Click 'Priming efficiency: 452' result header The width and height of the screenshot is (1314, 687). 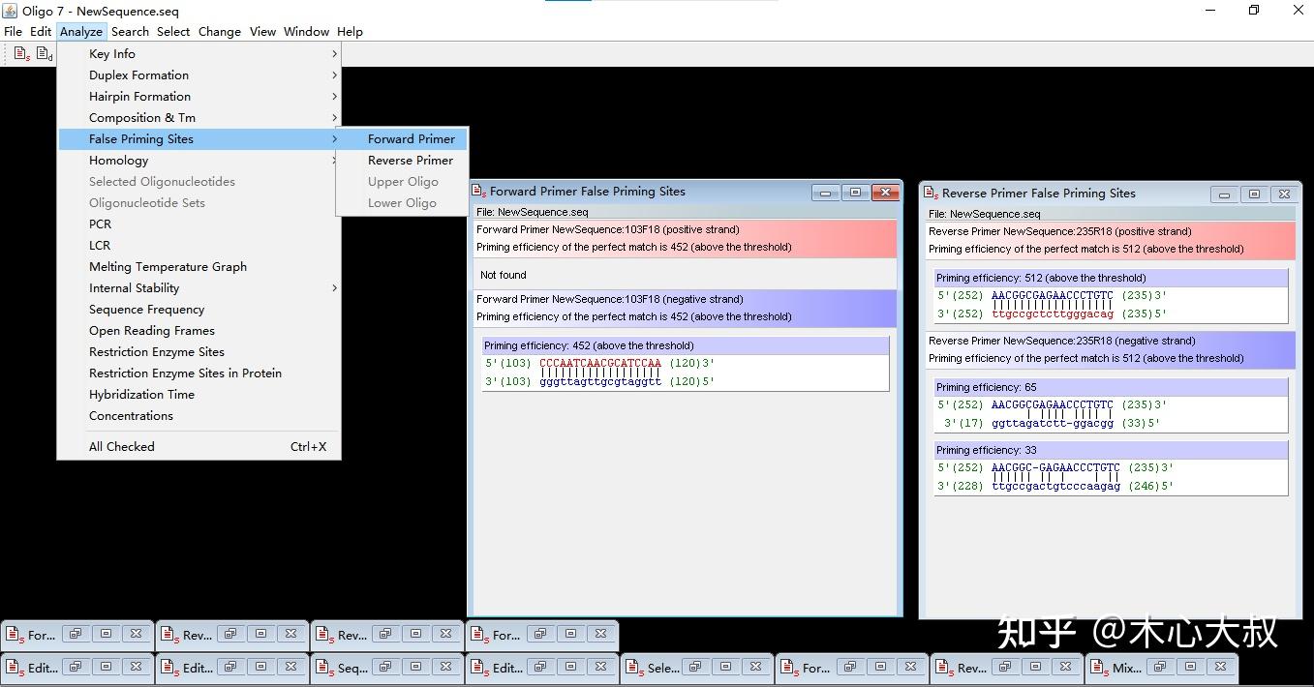[686, 345]
